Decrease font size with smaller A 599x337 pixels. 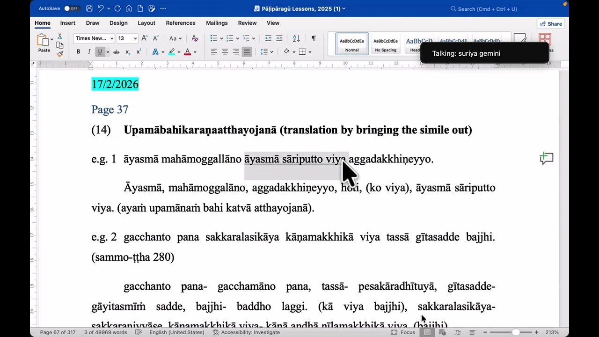[156, 38]
